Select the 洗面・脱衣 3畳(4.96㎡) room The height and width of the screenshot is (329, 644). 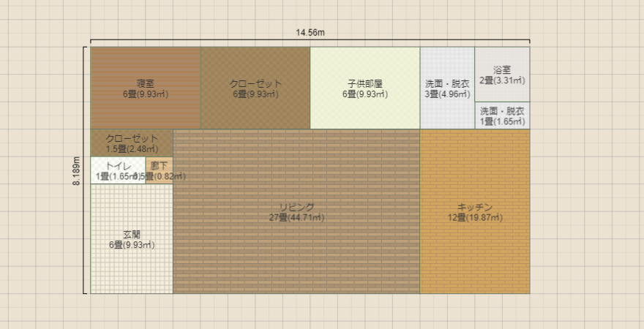click(x=447, y=88)
